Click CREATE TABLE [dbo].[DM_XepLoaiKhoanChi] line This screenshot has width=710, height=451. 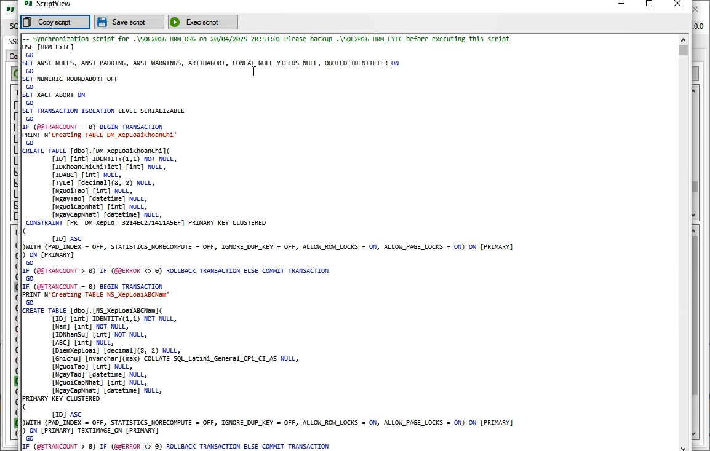tap(96, 151)
